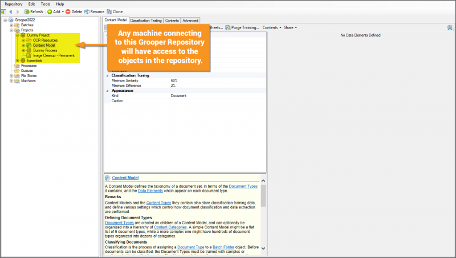Click the Delete toolbar button

74,11
